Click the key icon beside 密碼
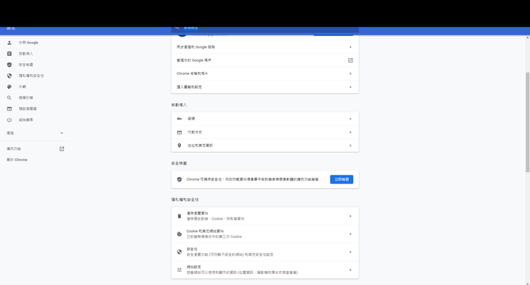The image size is (530, 285). (x=180, y=119)
